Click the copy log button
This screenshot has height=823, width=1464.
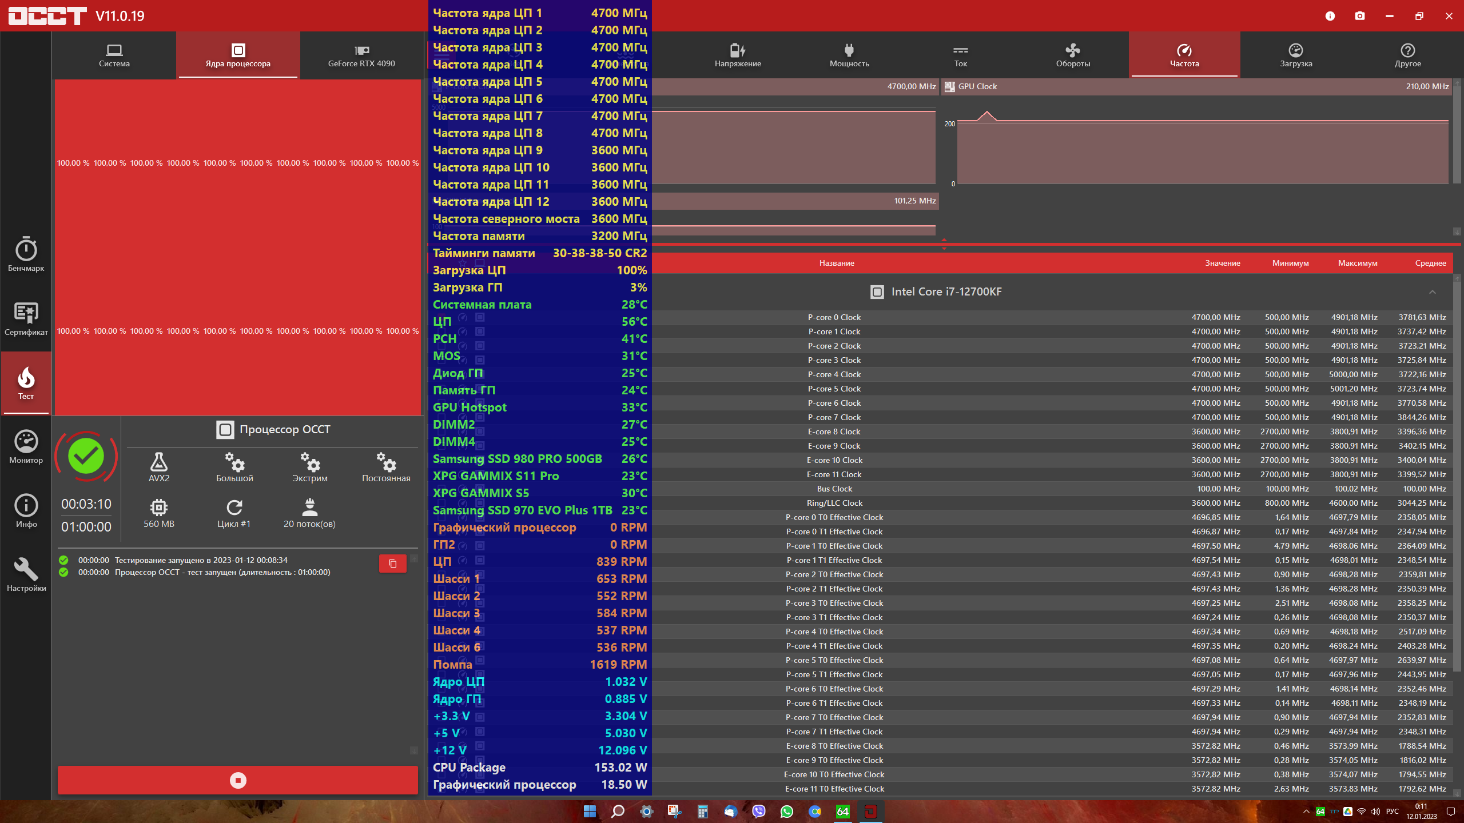[392, 564]
